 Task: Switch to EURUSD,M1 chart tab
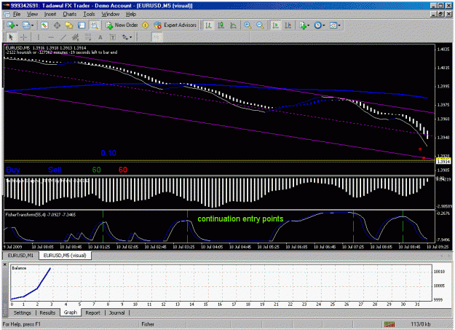(x=20, y=256)
